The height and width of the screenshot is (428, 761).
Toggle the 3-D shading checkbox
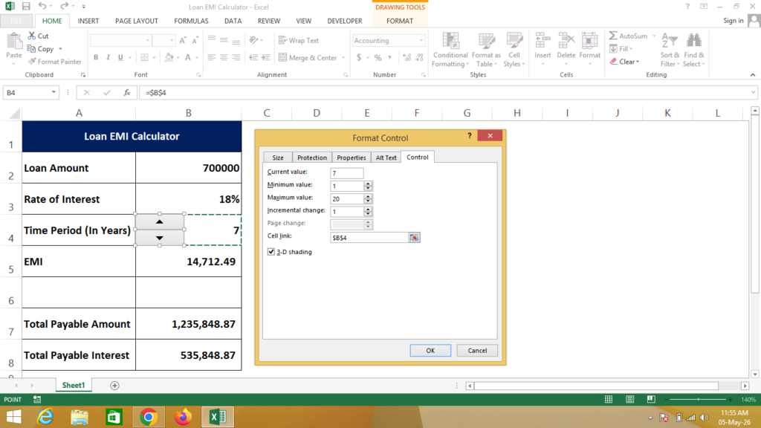tap(271, 252)
